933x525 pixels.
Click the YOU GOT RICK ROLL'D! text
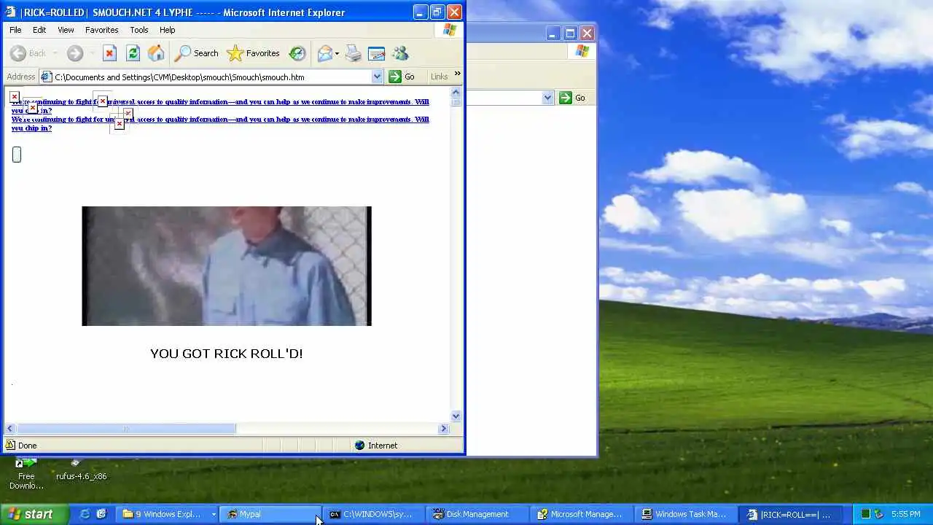tap(226, 354)
